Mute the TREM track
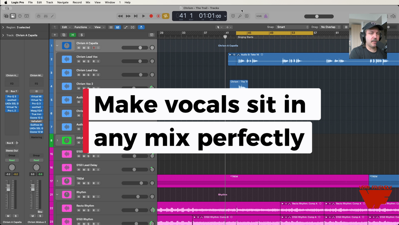 point(84,184)
